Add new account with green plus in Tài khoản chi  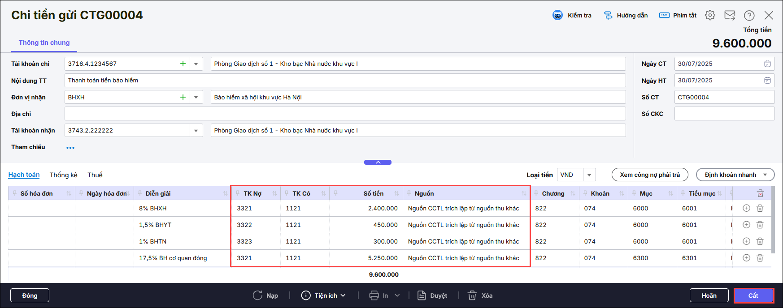click(x=183, y=64)
